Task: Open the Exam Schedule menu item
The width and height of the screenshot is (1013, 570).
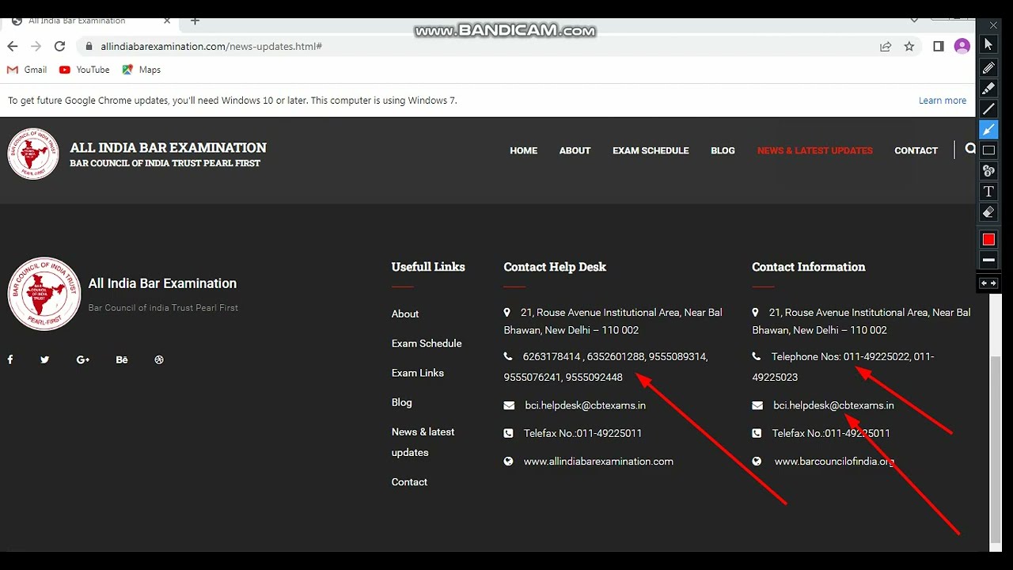Action: click(x=651, y=150)
